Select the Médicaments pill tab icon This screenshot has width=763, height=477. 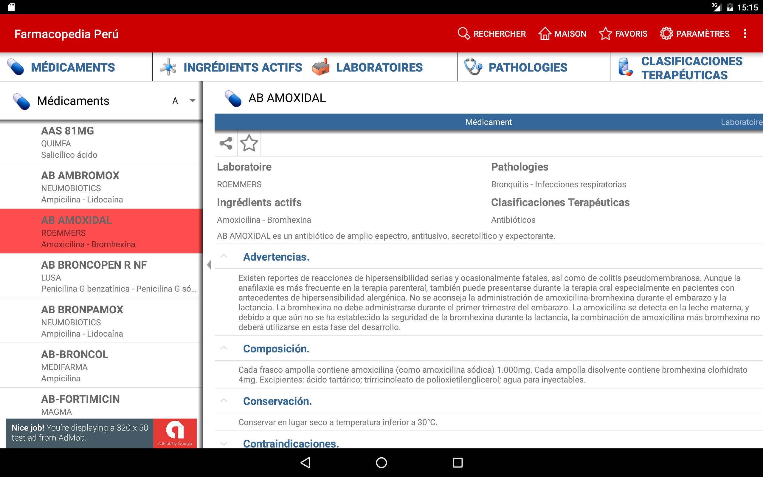point(15,67)
